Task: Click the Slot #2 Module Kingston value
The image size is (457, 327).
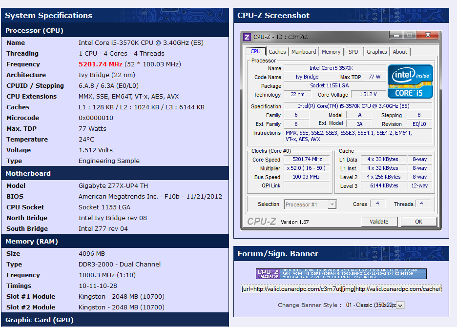Action: pyautogui.click(x=122, y=307)
